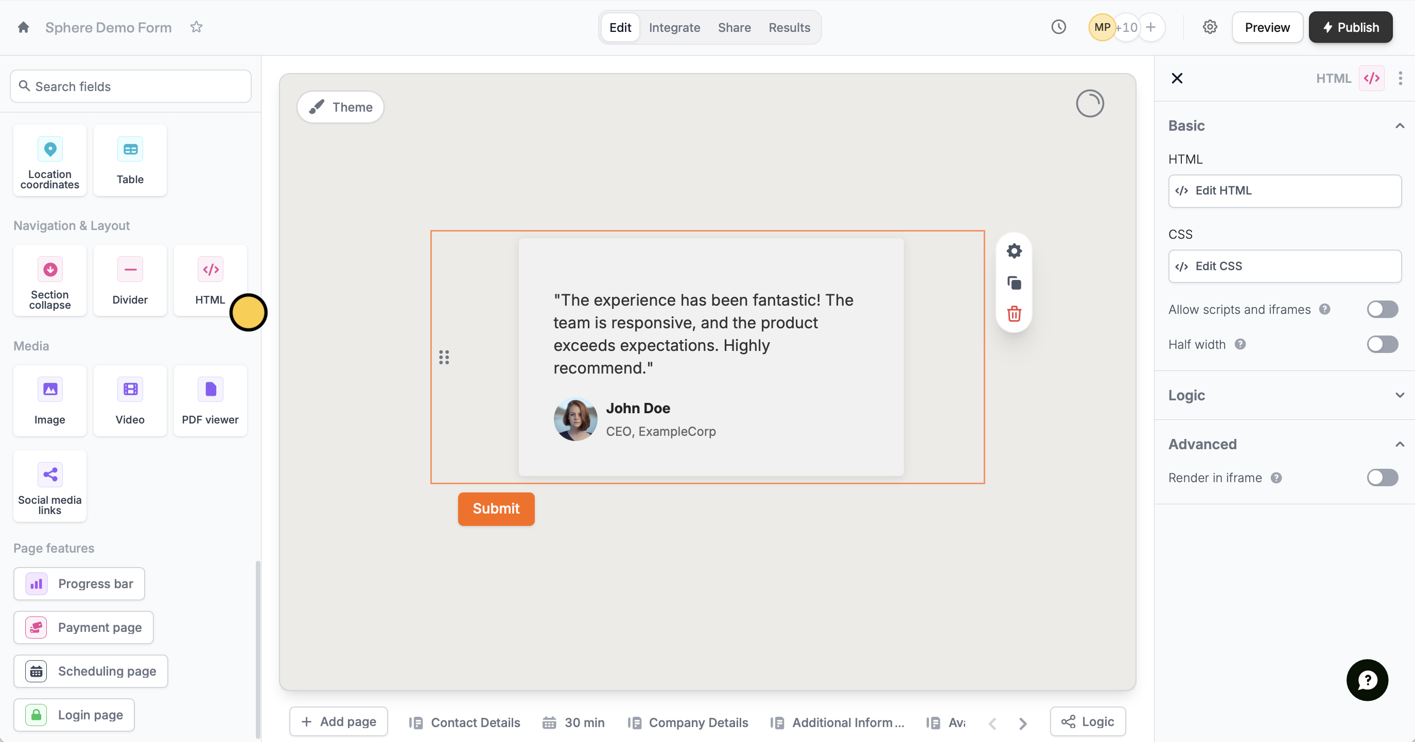
Task: Enable Allow scripts and iframes toggle
Action: tap(1382, 309)
